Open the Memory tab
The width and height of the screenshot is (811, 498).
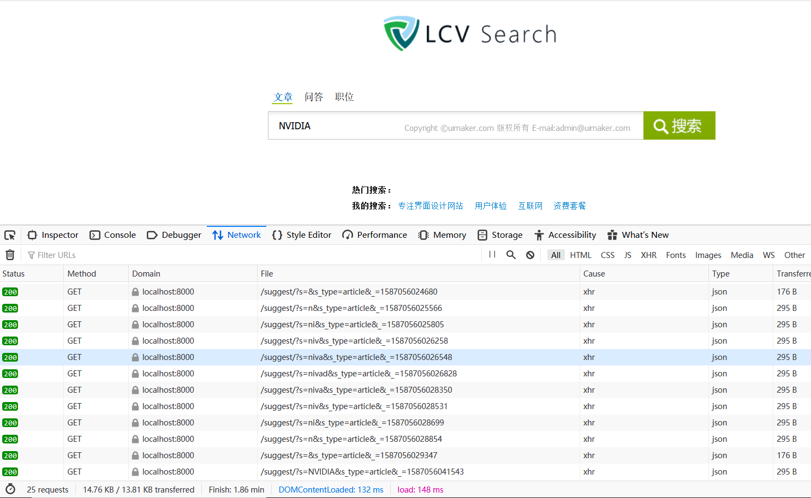coord(442,235)
